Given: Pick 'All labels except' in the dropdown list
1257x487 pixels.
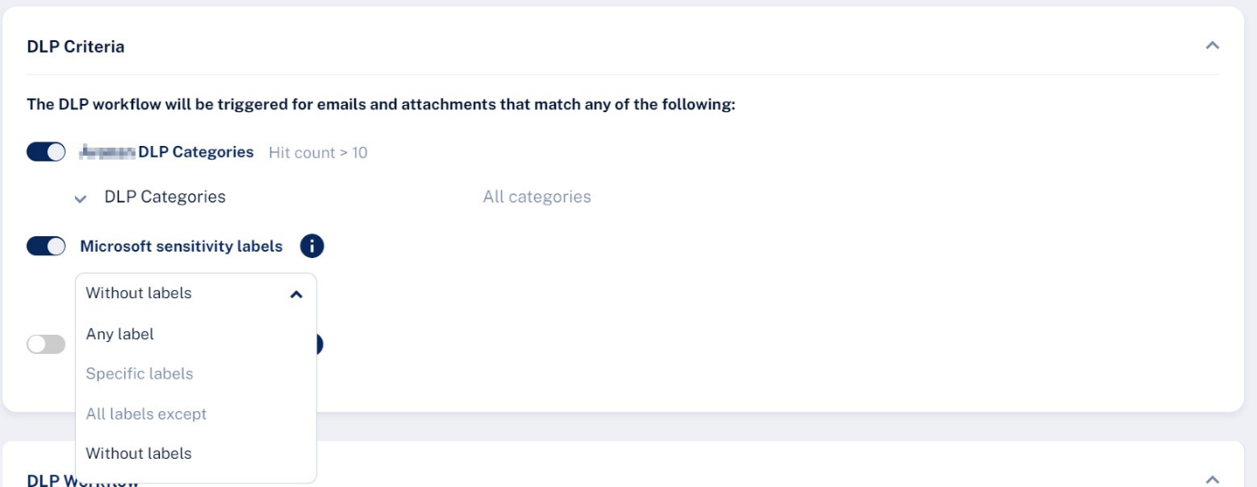Looking at the screenshot, I should [146, 414].
